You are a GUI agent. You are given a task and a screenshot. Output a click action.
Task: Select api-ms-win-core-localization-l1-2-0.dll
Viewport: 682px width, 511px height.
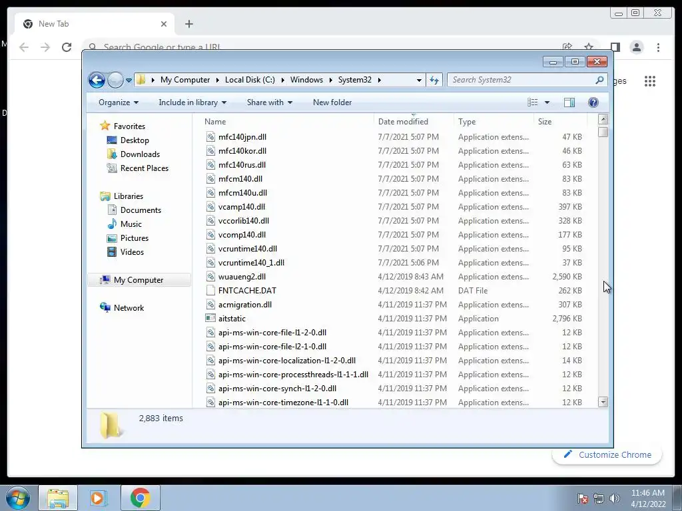click(286, 361)
